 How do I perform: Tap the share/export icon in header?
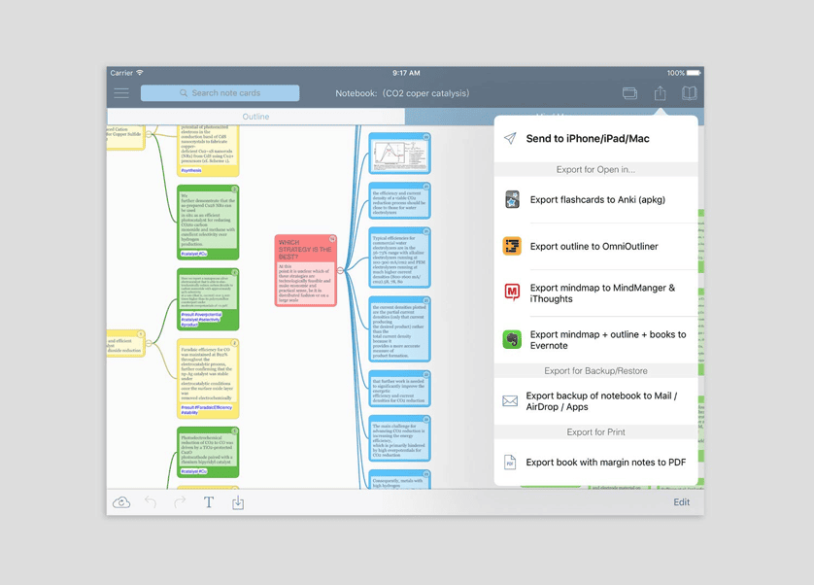[x=660, y=93]
